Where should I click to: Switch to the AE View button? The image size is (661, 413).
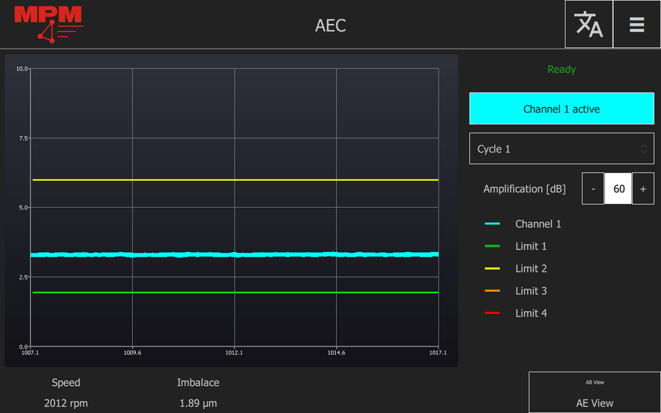pos(594,393)
